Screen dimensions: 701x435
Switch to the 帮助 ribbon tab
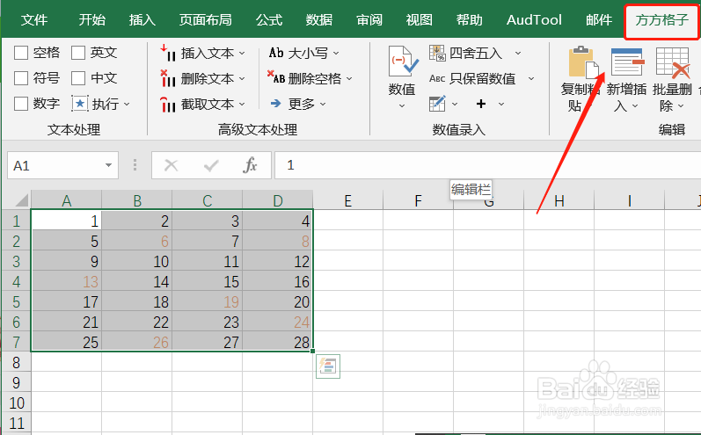(470, 19)
